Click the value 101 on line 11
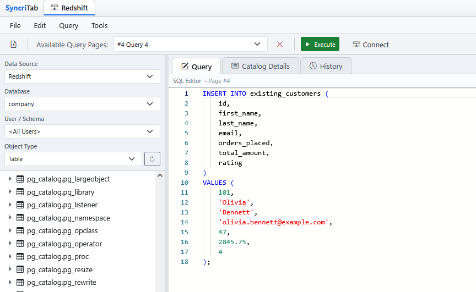476x292 pixels. 224,192
